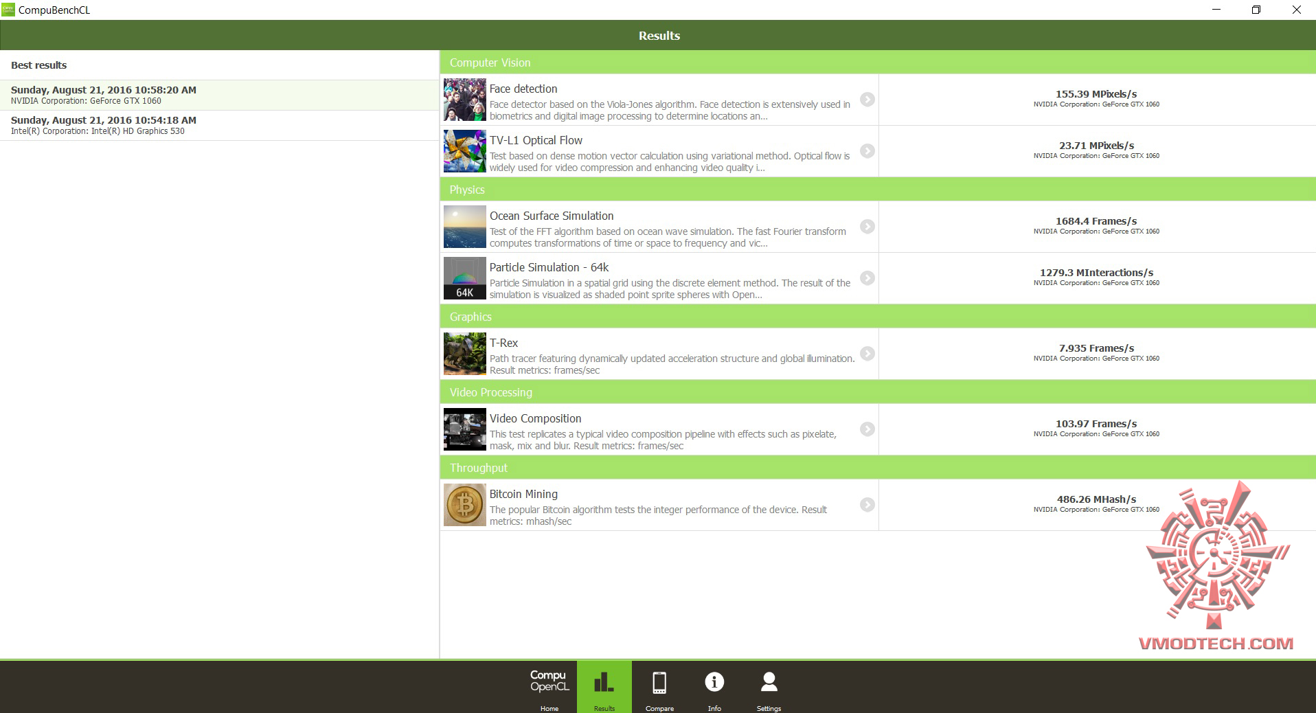Click the Computer Vision section header

tap(878, 63)
